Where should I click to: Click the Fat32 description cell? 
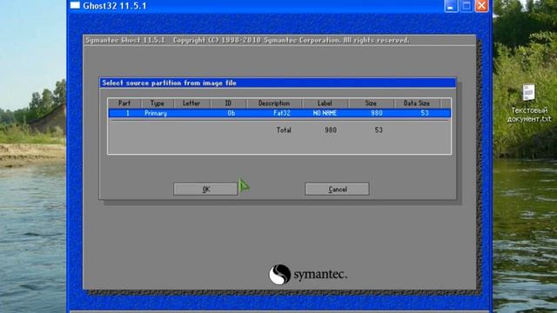282,113
